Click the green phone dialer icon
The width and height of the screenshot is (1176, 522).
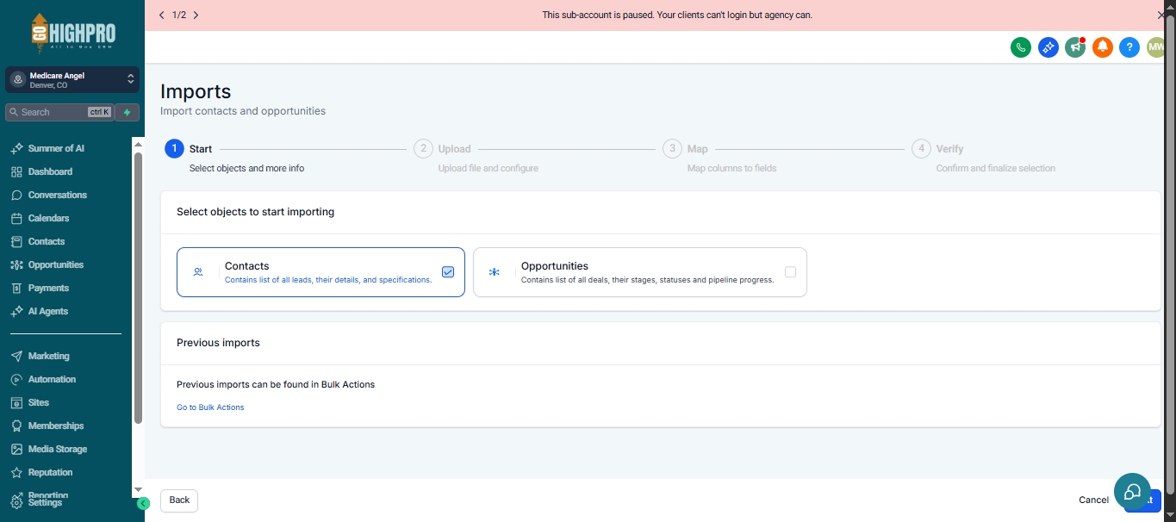(x=1021, y=47)
